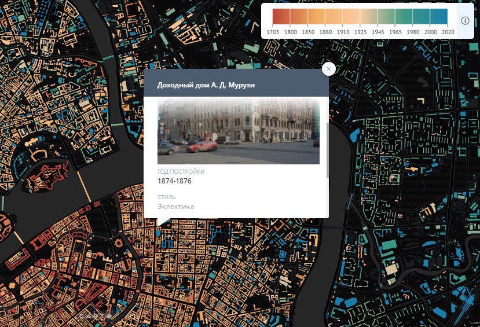The width and height of the screenshot is (480, 327).
Task: Pick the 2000–2020 blue legend swatch
Action: coord(439,16)
